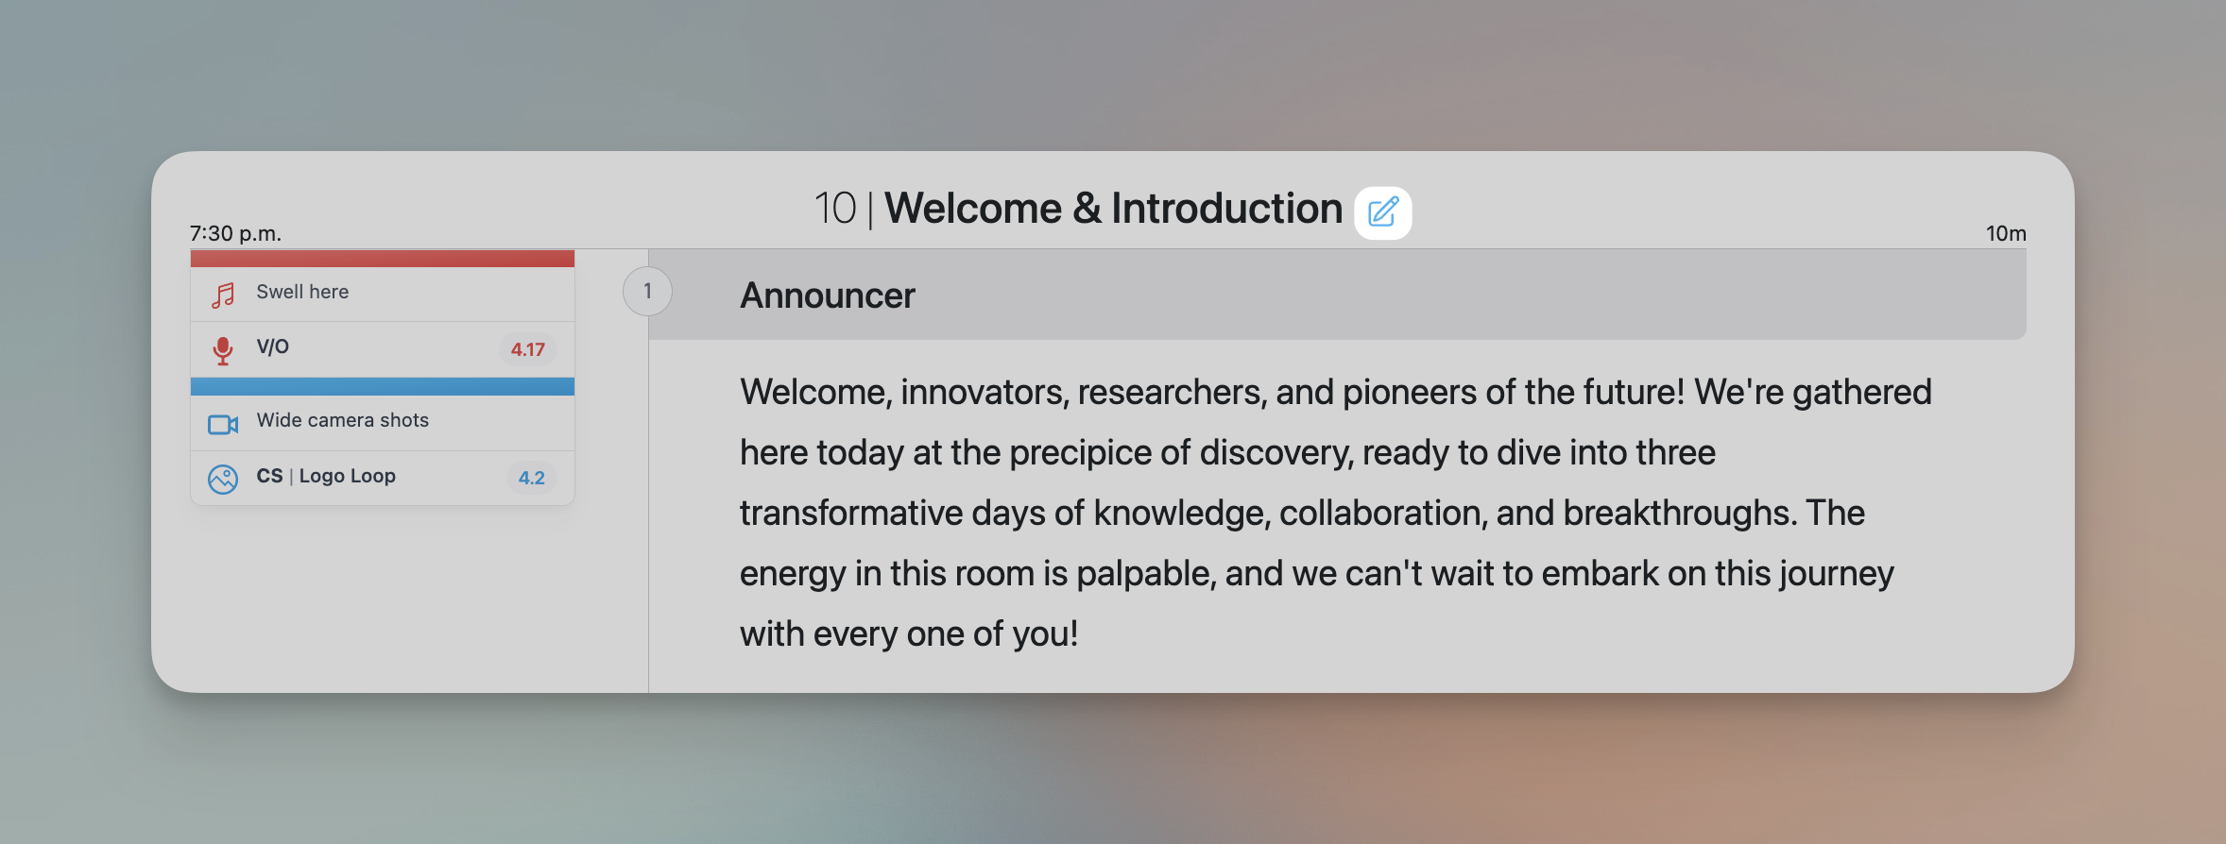Click the Welcome & Introduction title
This screenshot has width=2226, height=844.
1113,209
